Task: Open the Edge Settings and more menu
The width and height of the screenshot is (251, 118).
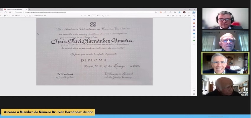Action: [x=189, y=12]
